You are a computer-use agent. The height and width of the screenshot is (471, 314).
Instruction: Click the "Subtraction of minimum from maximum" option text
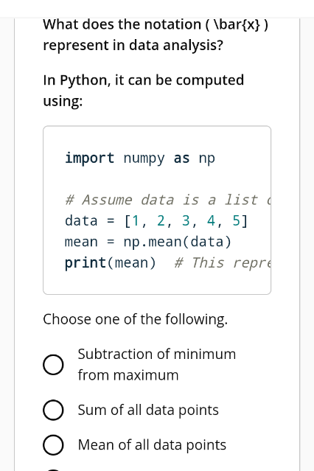coord(157,365)
